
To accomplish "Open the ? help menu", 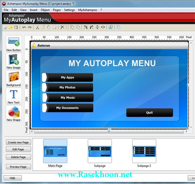I will tap(101, 10).
